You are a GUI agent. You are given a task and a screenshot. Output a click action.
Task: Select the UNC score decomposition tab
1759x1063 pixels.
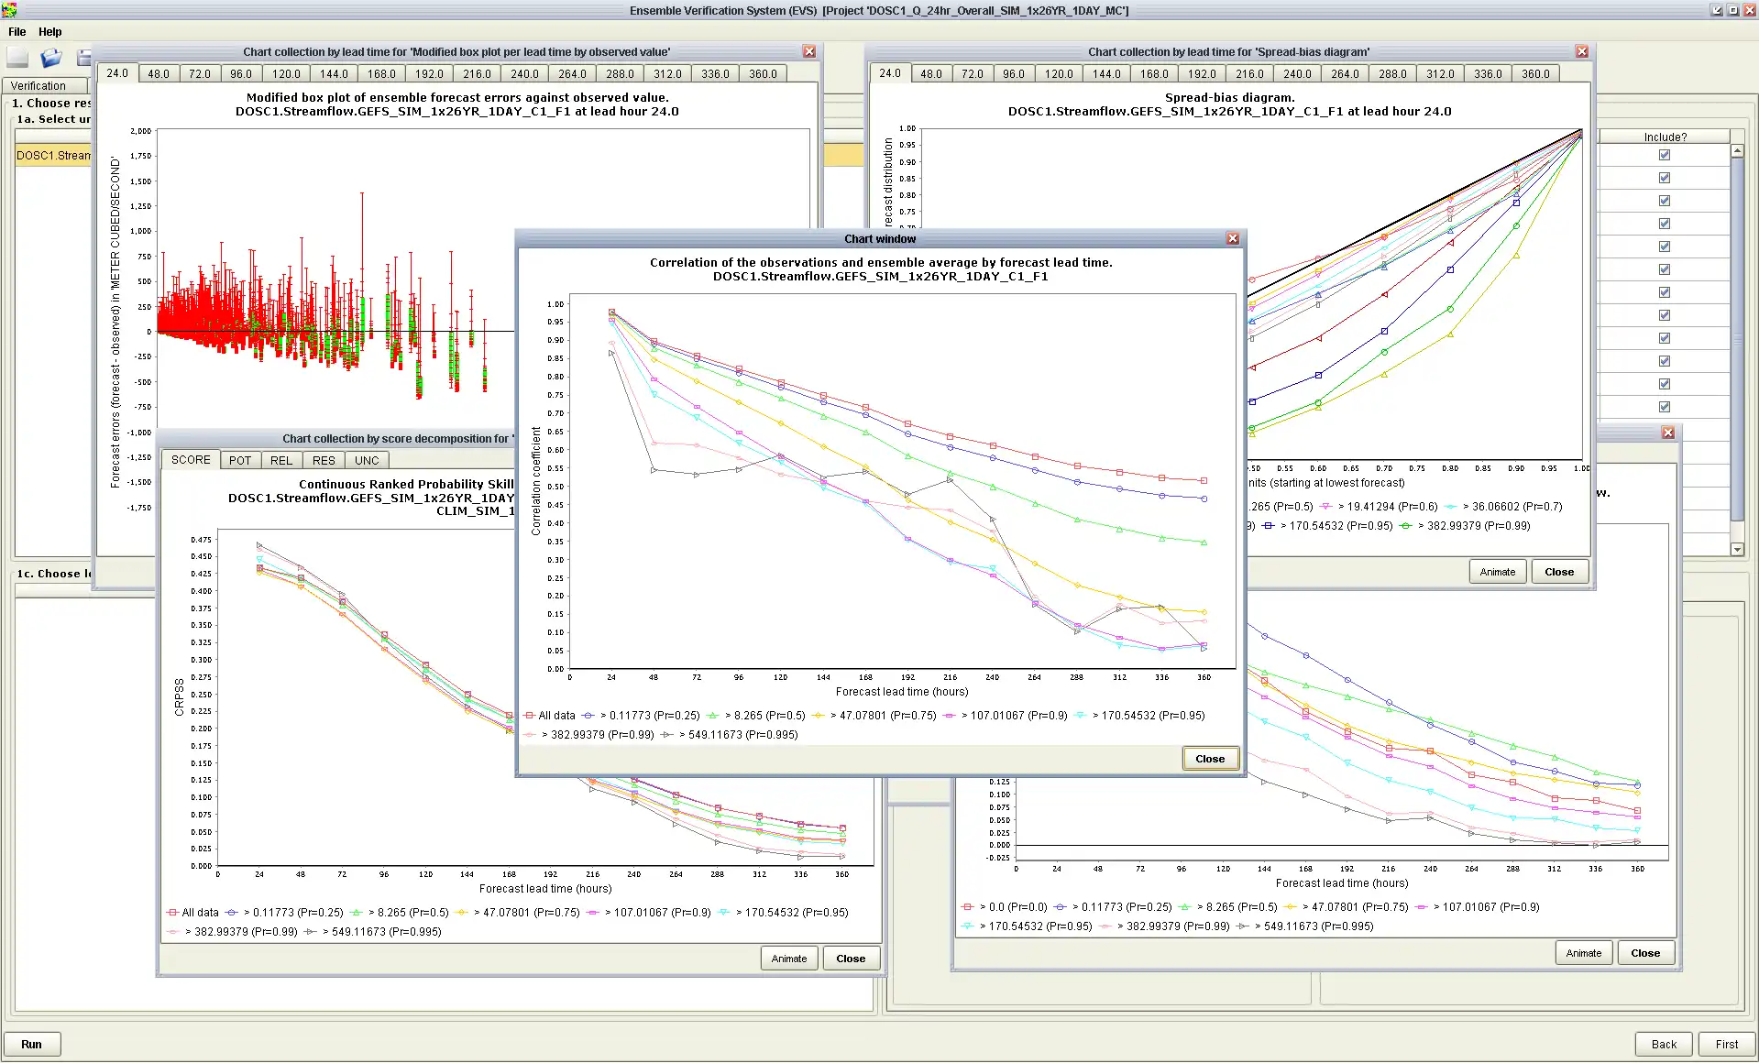367,461
